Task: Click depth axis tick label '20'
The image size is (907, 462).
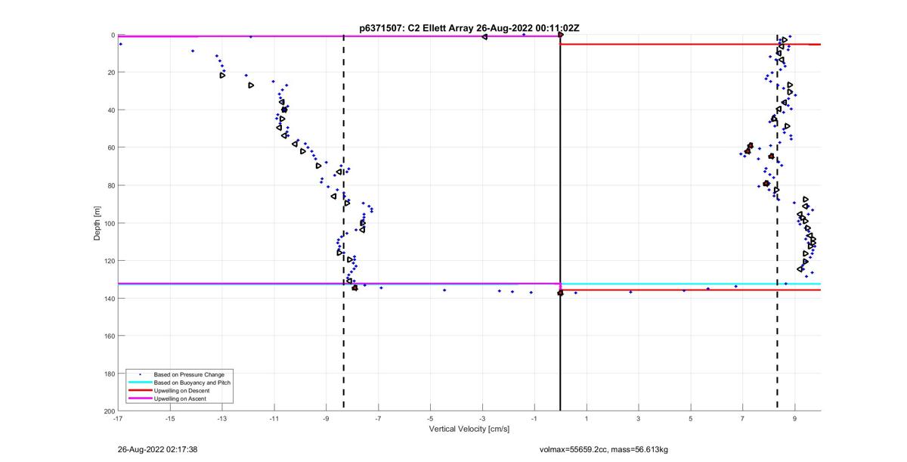Action: [x=110, y=73]
